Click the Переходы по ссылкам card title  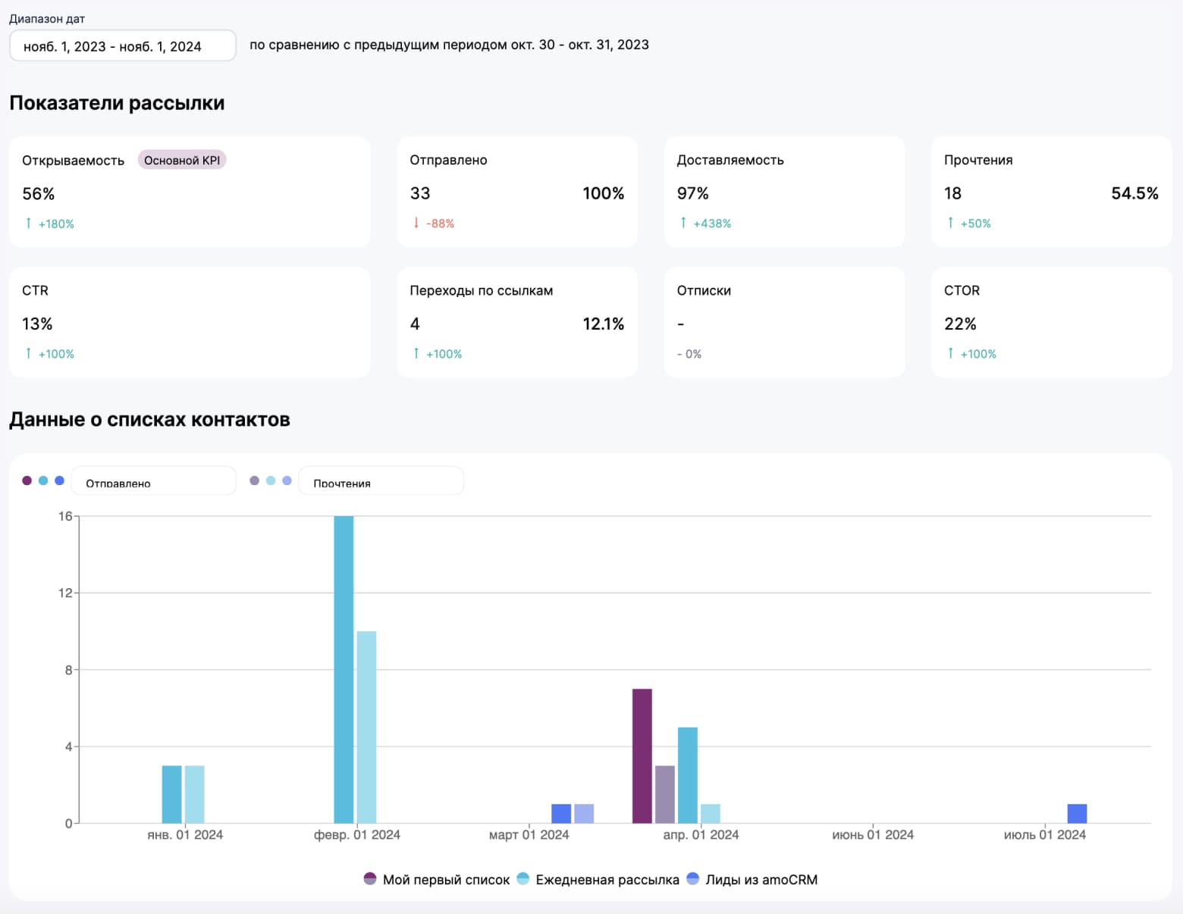pos(482,290)
